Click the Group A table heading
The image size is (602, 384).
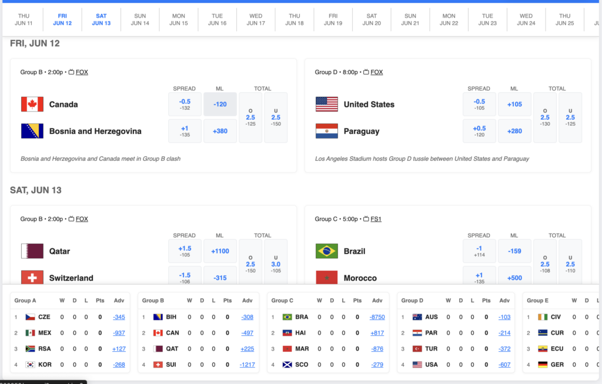25,301
